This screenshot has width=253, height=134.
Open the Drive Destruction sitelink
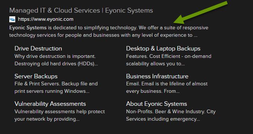pos(38,49)
